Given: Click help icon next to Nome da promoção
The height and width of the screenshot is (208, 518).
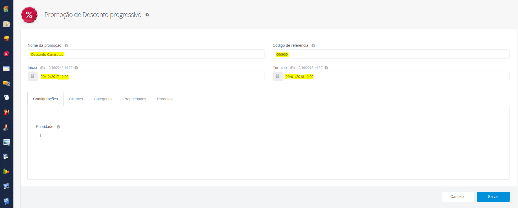Looking at the screenshot, I should tap(66, 46).
